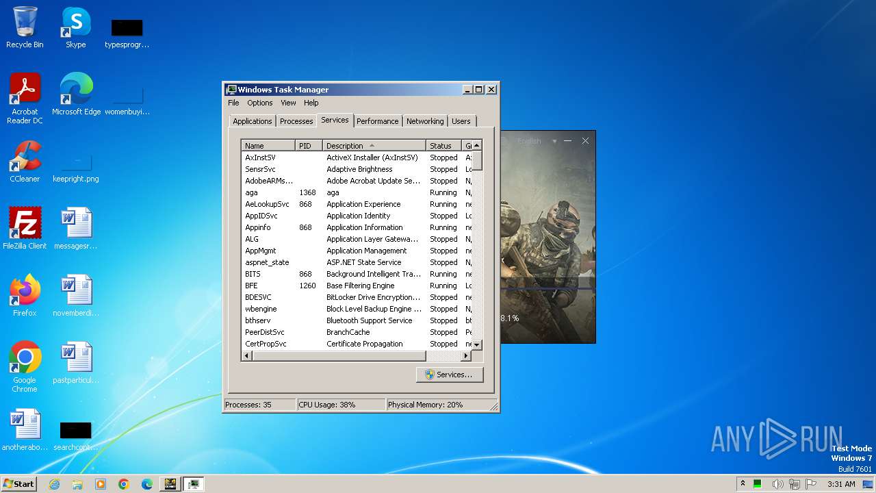Switch to the Applications tab
The width and height of the screenshot is (876, 493).
(252, 121)
